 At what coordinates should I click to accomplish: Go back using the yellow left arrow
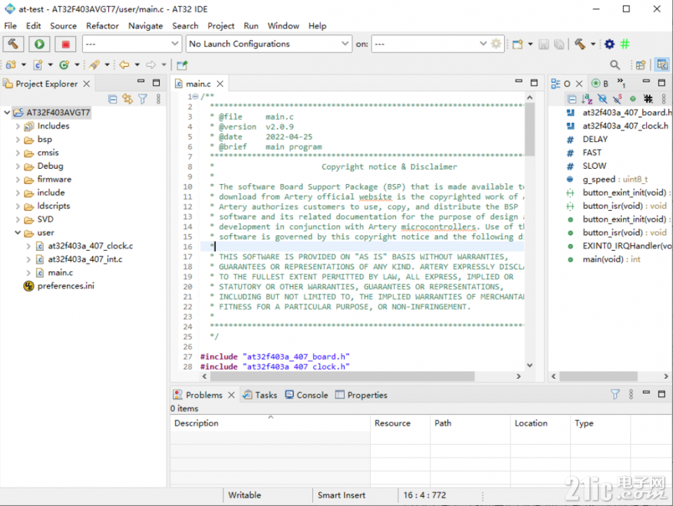tap(124, 65)
